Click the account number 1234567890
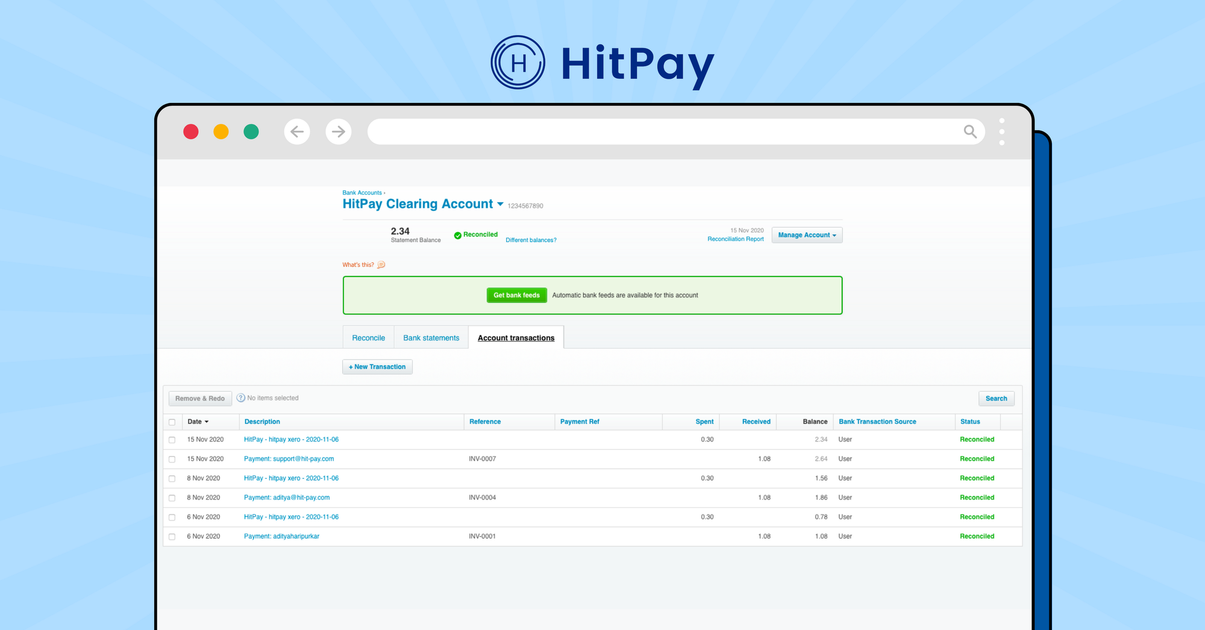The height and width of the screenshot is (630, 1205). [525, 206]
